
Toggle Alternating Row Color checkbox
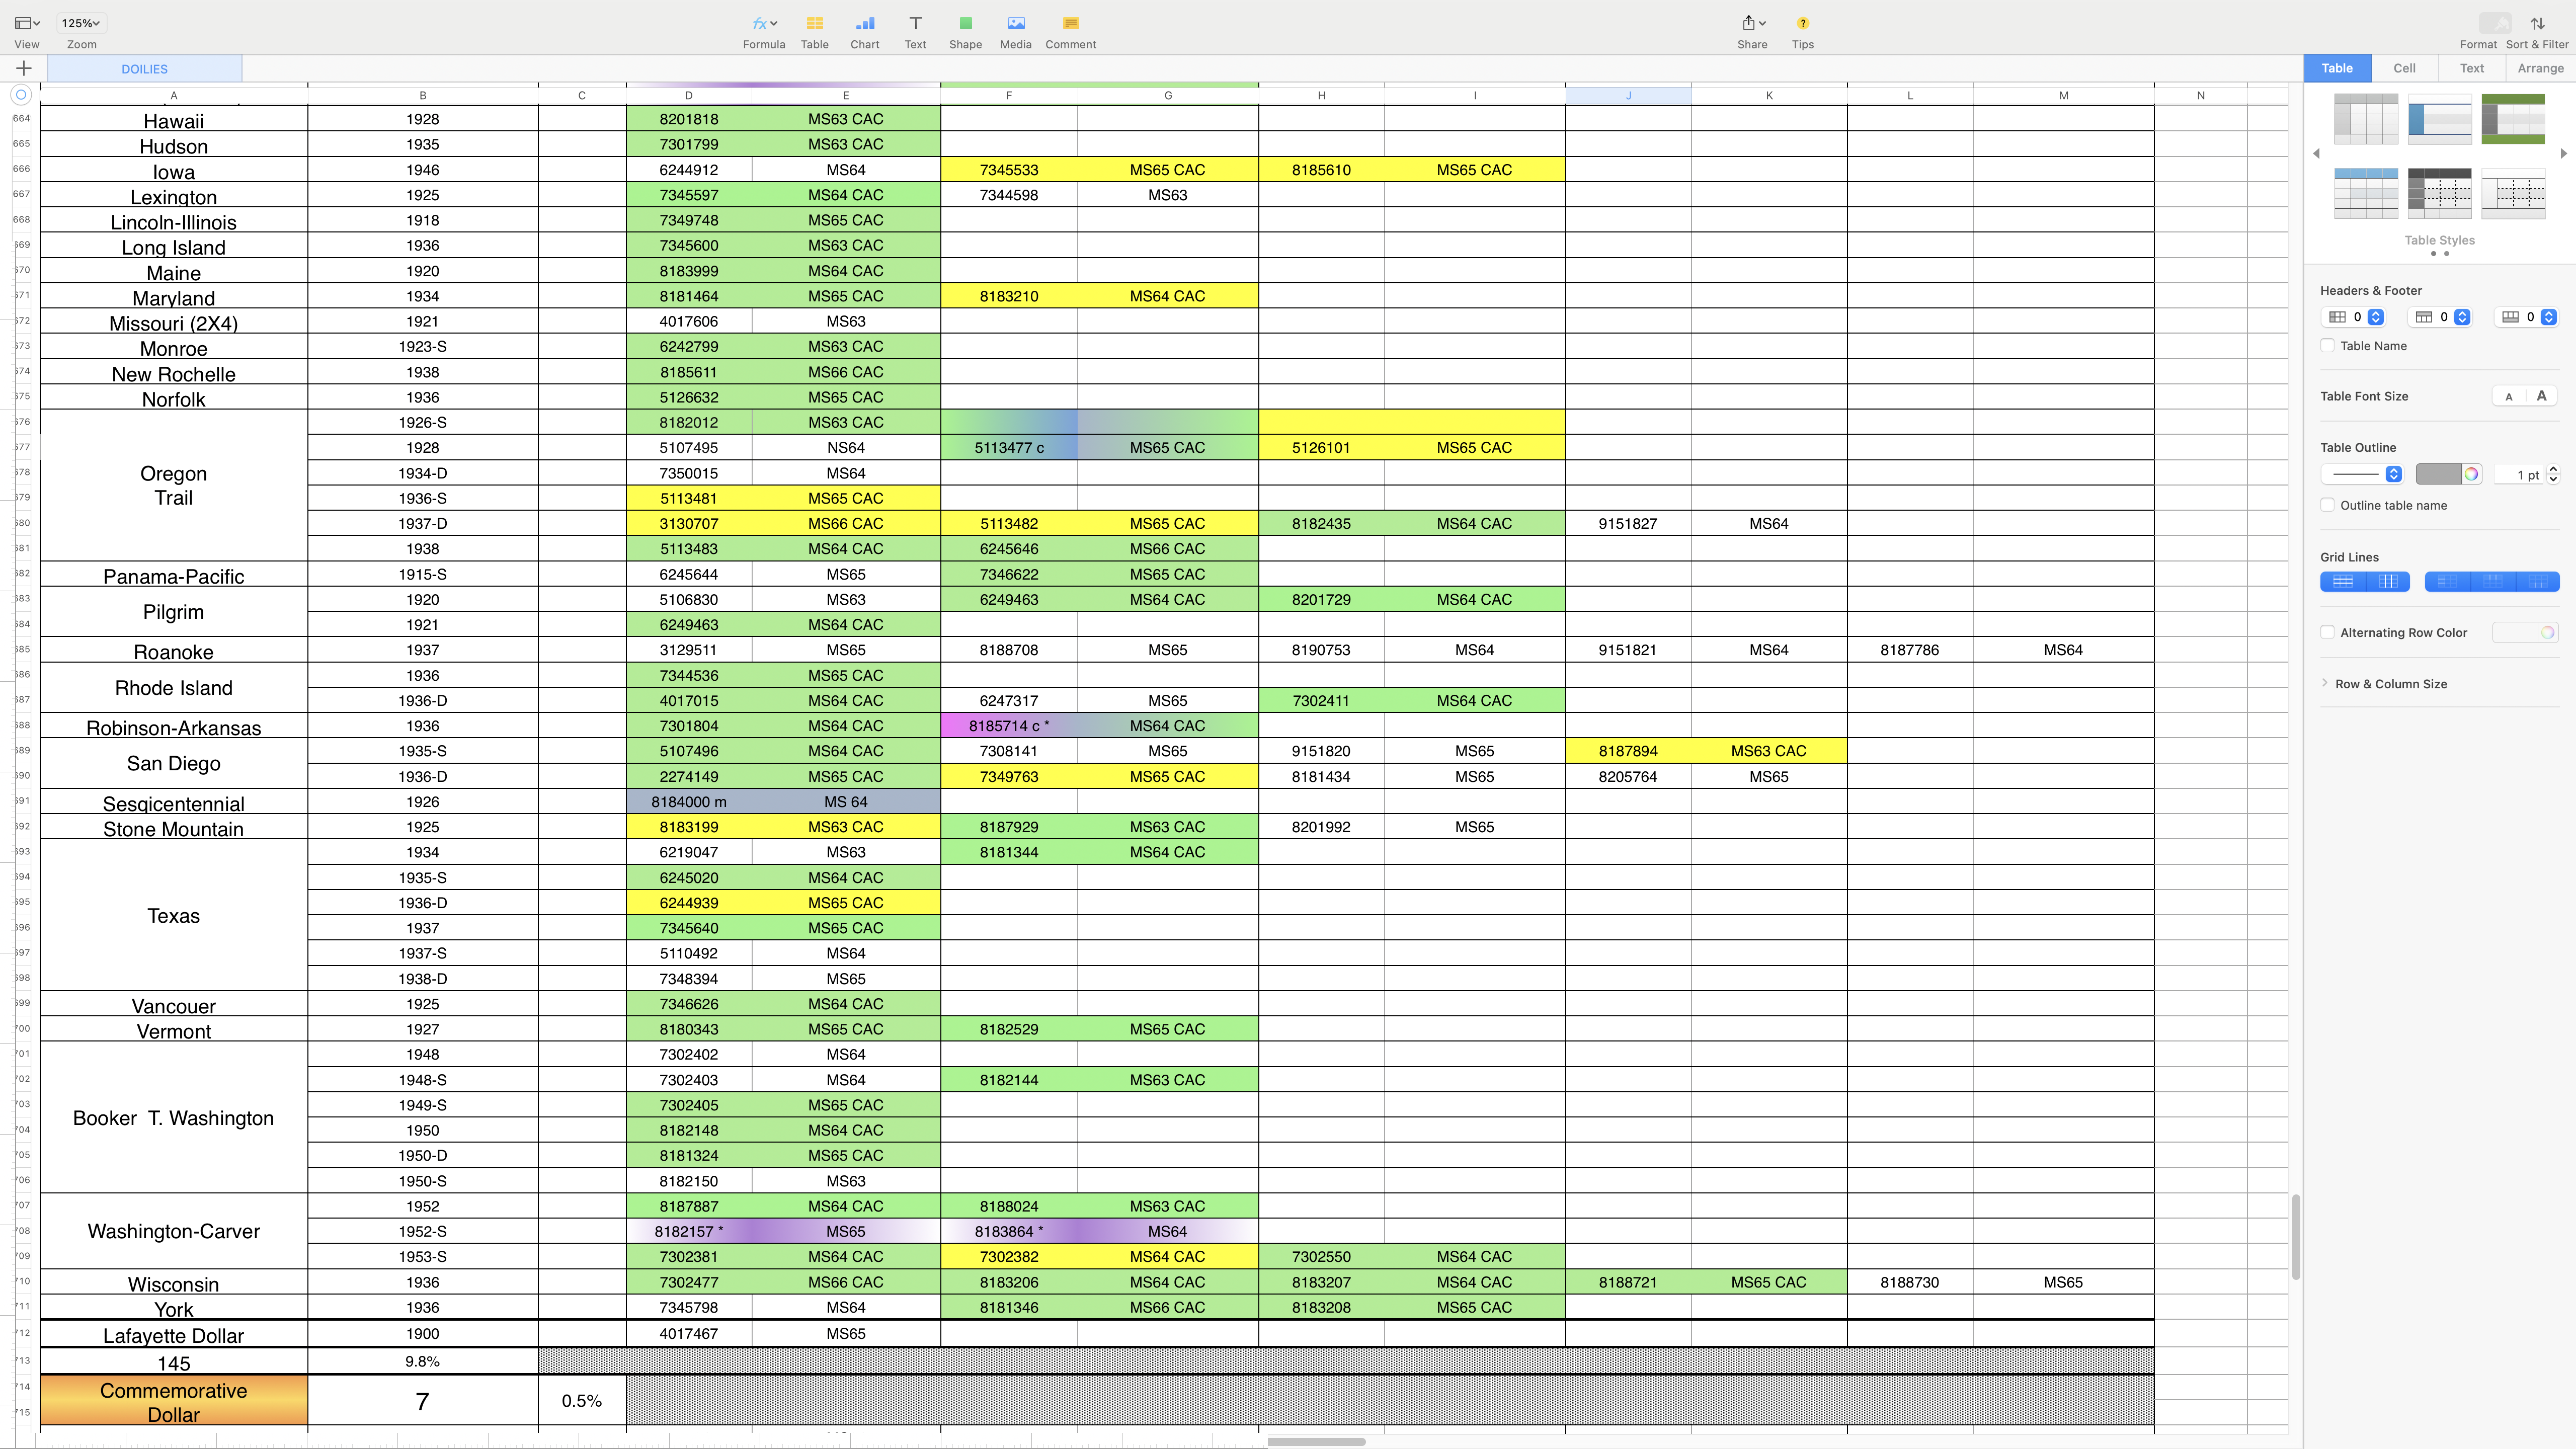tap(2328, 632)
